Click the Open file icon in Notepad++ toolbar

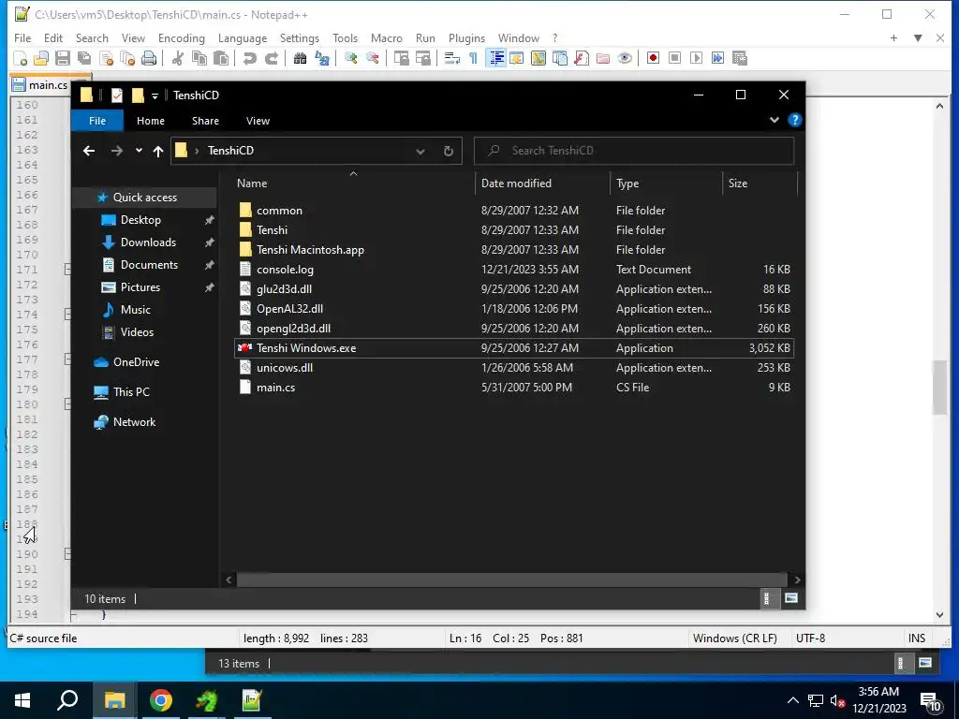click(x=41, y=58)
